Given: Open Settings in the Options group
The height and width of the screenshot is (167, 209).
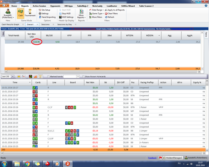Looking at the screenshot, I should tap(44, 13).
